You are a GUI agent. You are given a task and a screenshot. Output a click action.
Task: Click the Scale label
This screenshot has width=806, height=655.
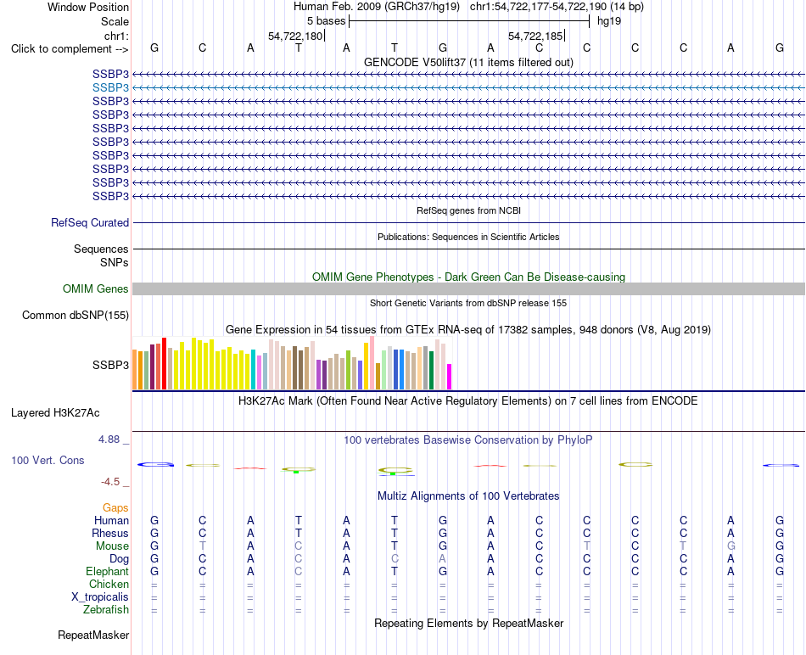115,21
